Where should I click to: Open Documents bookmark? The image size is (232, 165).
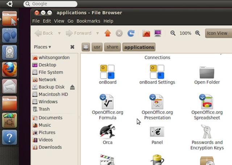pos(47,118)
